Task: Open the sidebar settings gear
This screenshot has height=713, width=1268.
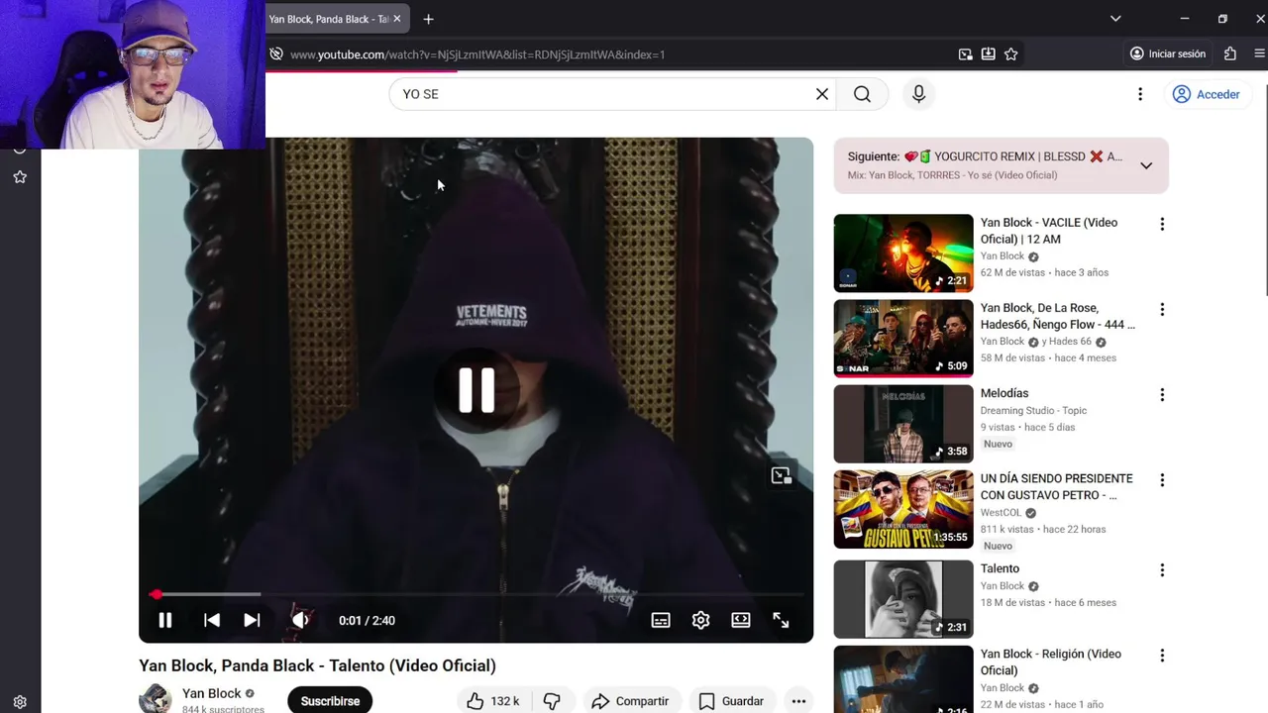Action: (x=20, y=702)
